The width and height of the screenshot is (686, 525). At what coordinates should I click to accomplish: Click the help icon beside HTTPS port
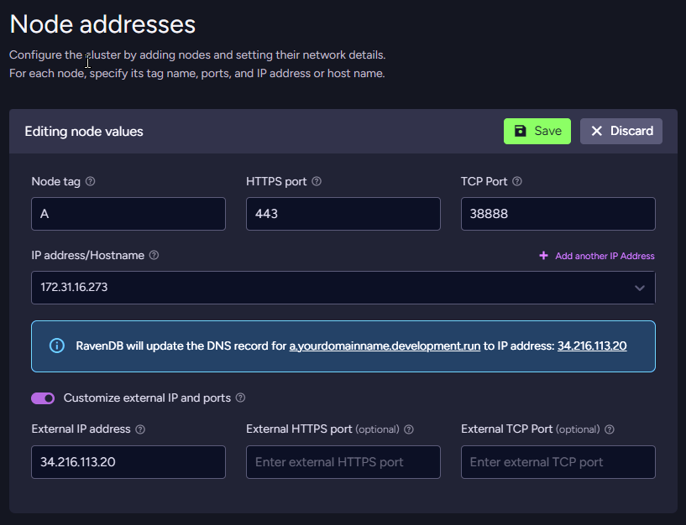(x=317, y=181)
